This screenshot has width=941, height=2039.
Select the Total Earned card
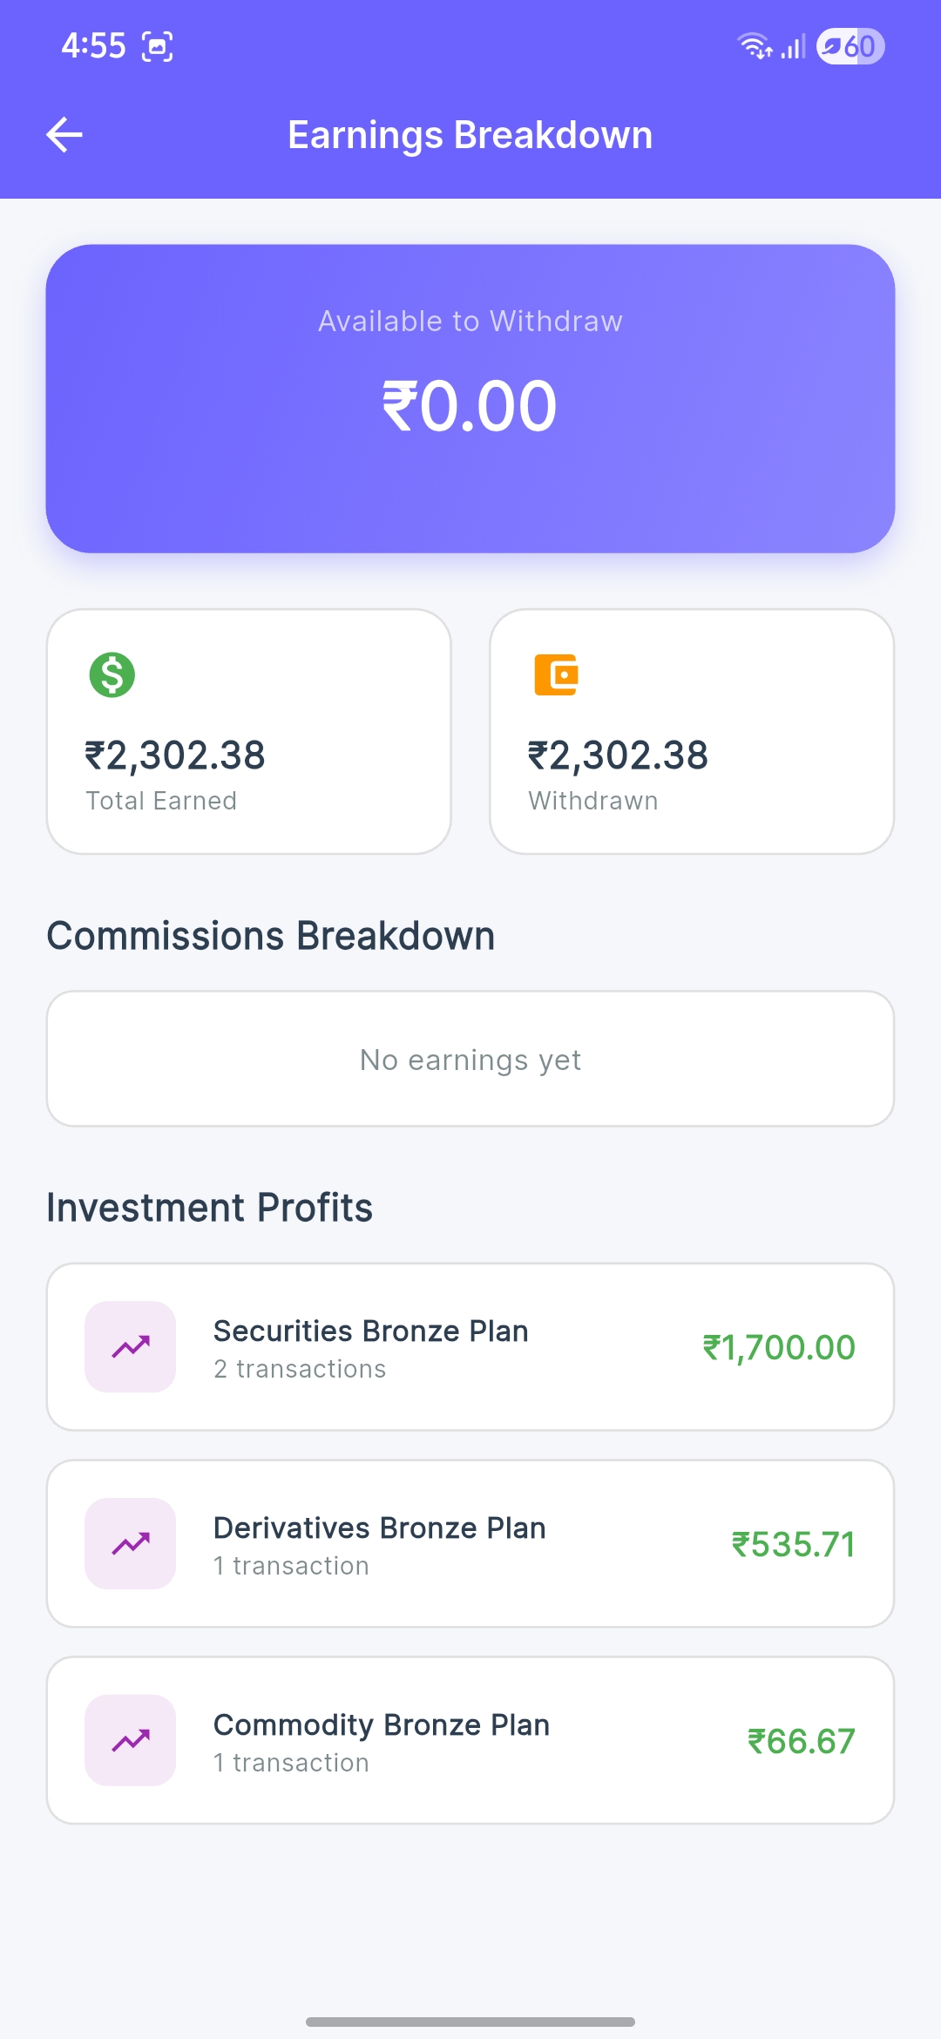pos(249,732)
